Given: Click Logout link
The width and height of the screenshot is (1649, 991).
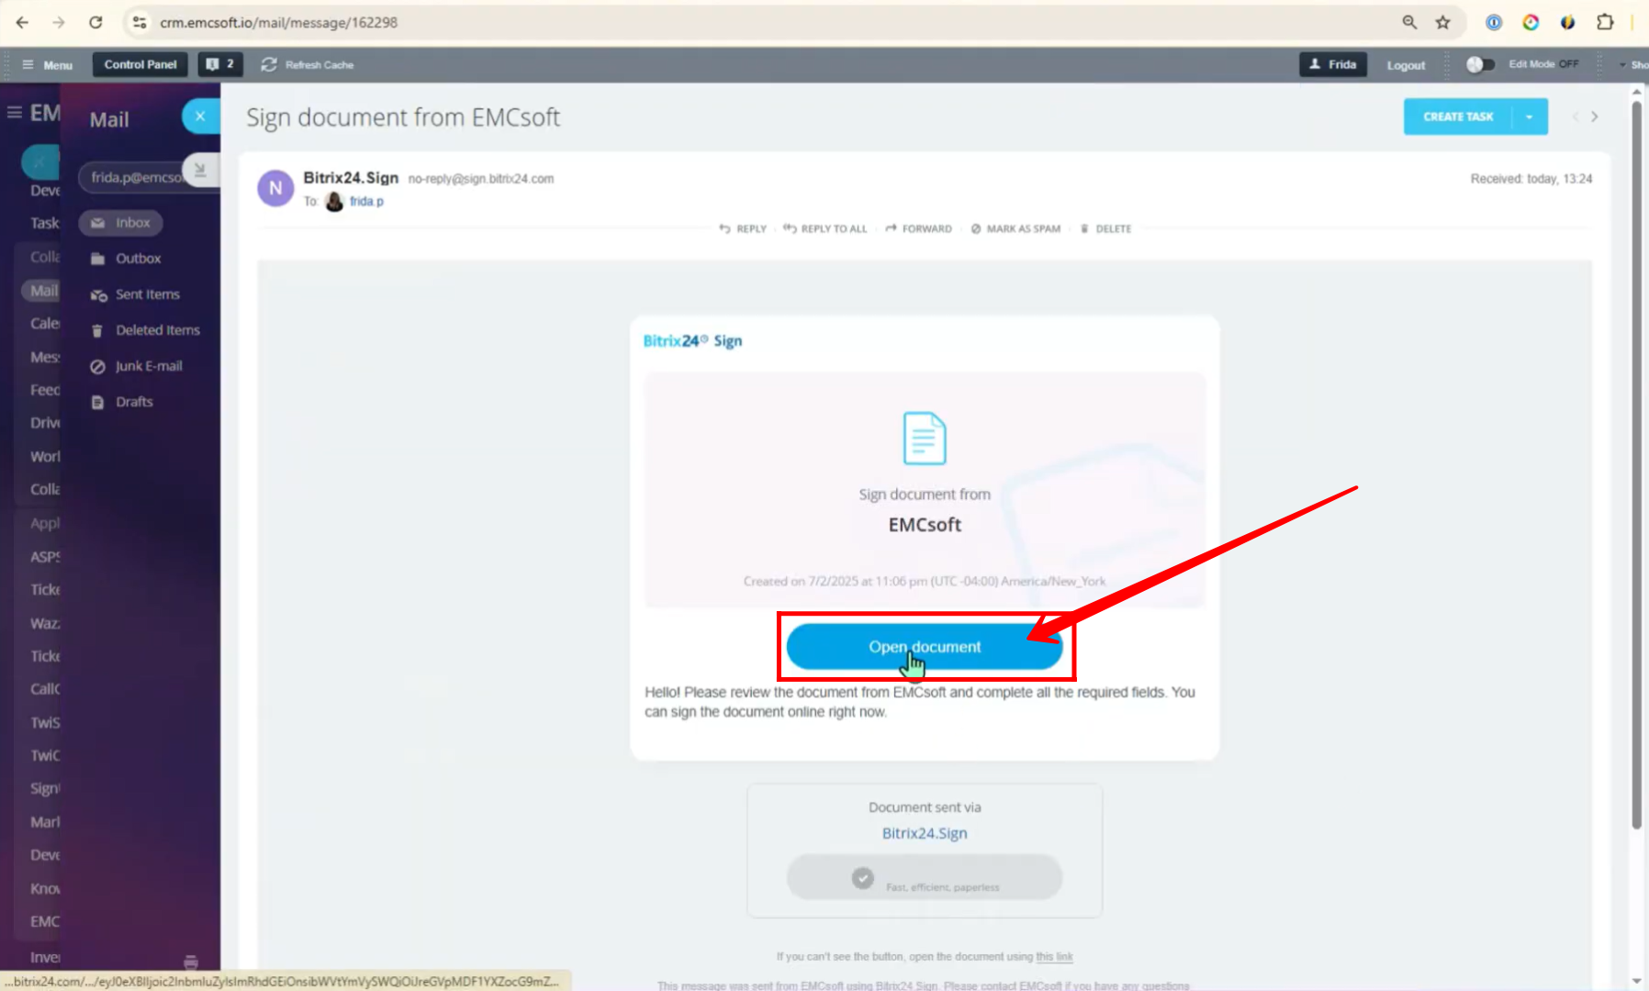Looking at the screenshot, I should pyautogui.click(x=1406, y=65).
